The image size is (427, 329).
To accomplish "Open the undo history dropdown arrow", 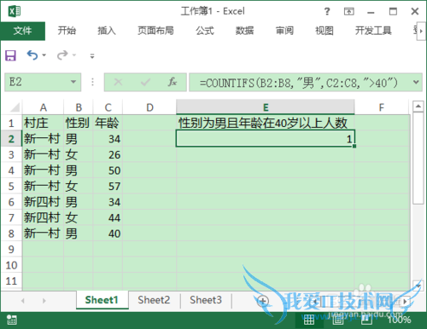I will (x=44, y=55).
